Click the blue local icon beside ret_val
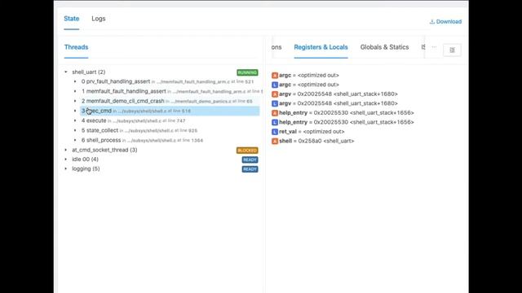522x293 pixels. (275, 132)
